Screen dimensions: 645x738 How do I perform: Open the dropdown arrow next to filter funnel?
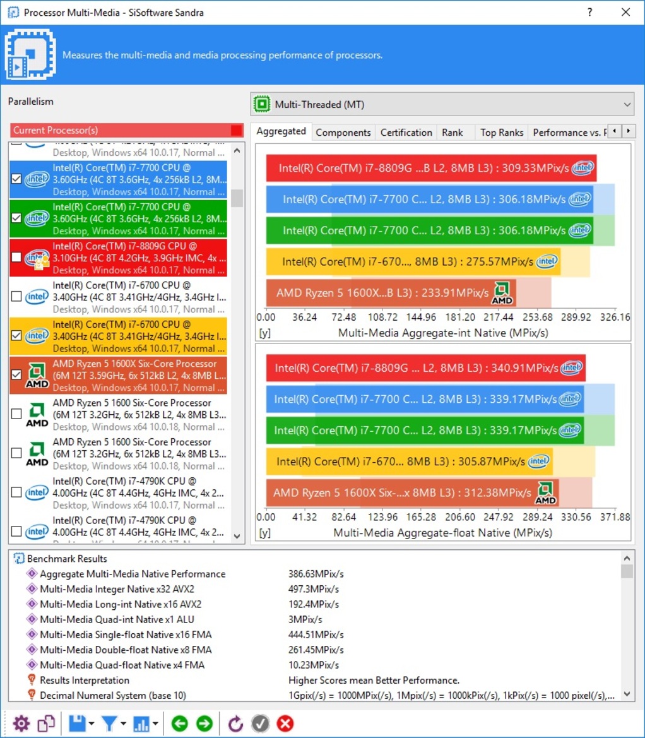point(123,723)
